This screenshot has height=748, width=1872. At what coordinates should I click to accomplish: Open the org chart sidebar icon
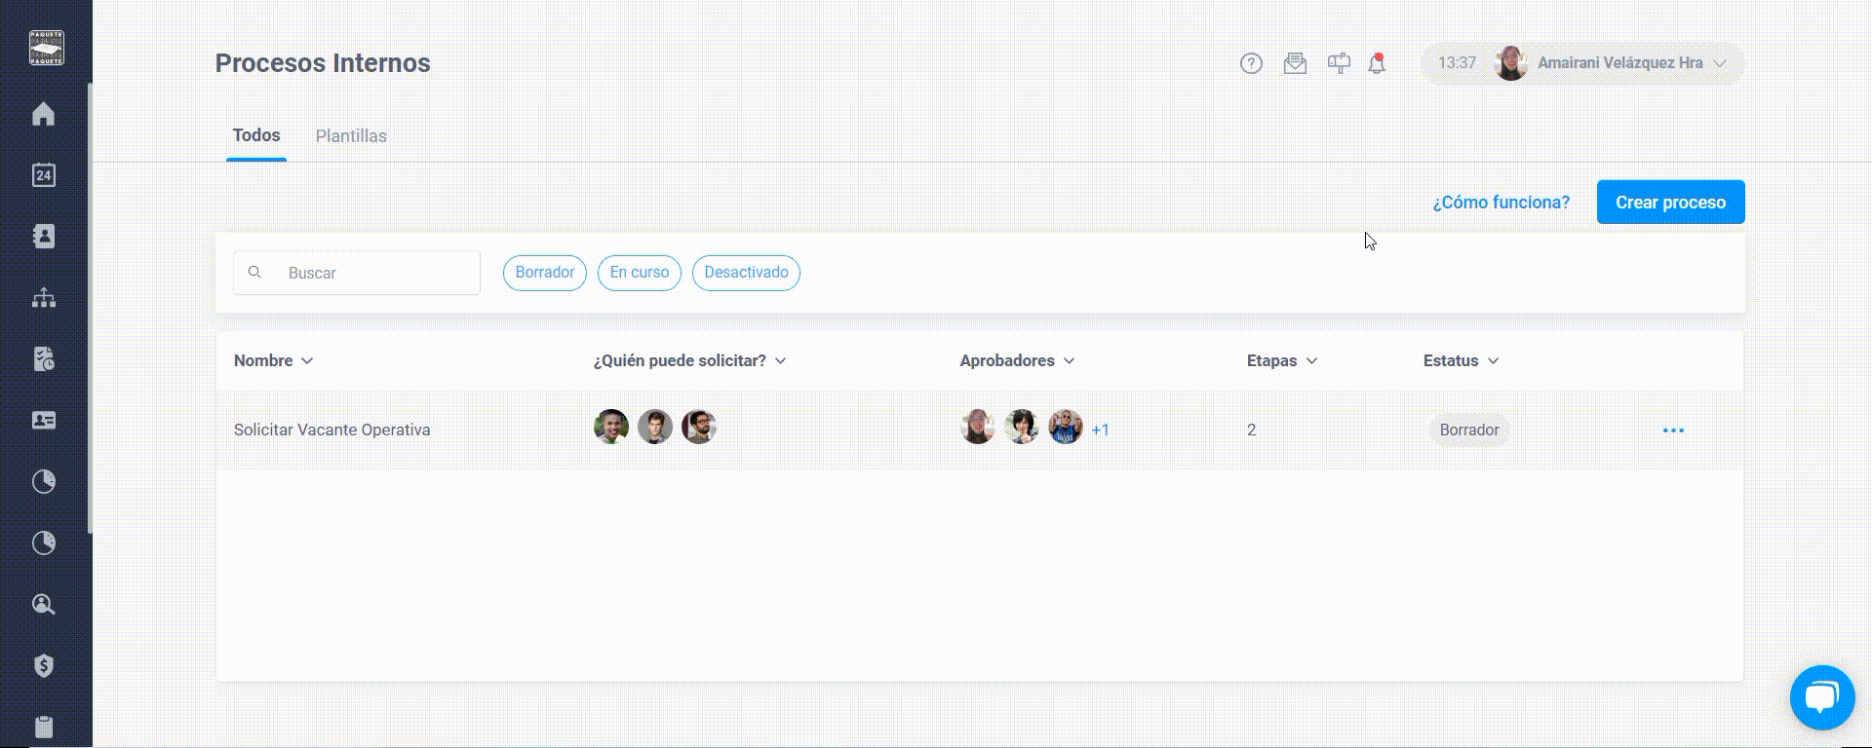[44, 298]
